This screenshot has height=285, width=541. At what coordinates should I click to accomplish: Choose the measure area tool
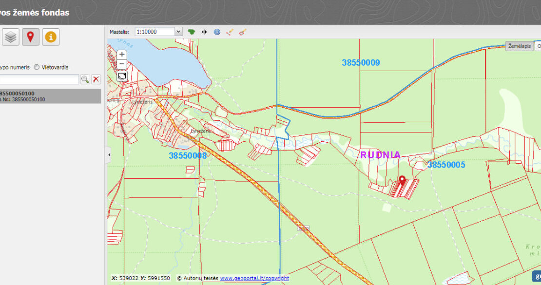pos(243,32)
